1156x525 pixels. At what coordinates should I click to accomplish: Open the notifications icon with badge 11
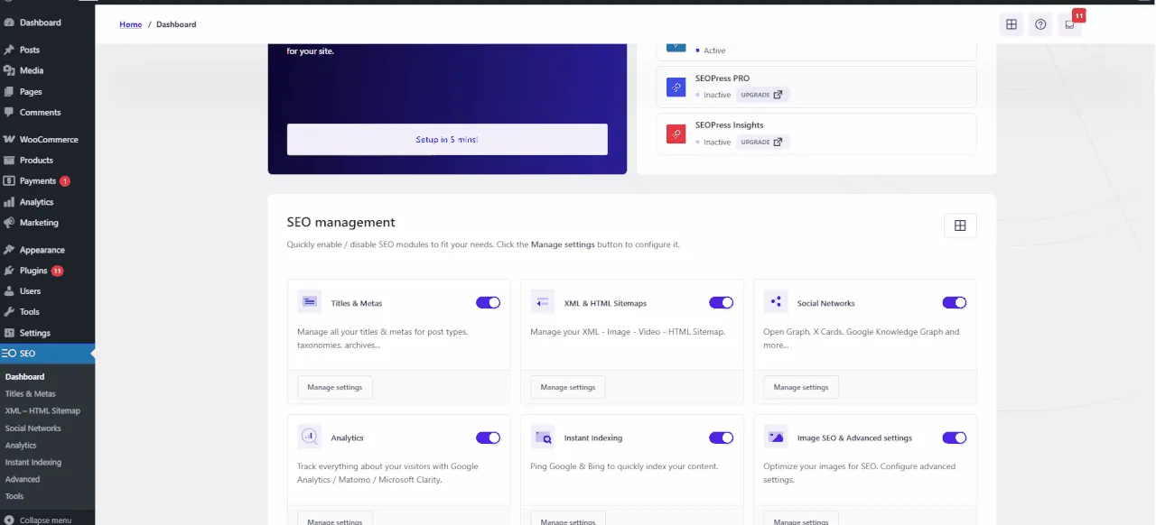(1070, 24)
